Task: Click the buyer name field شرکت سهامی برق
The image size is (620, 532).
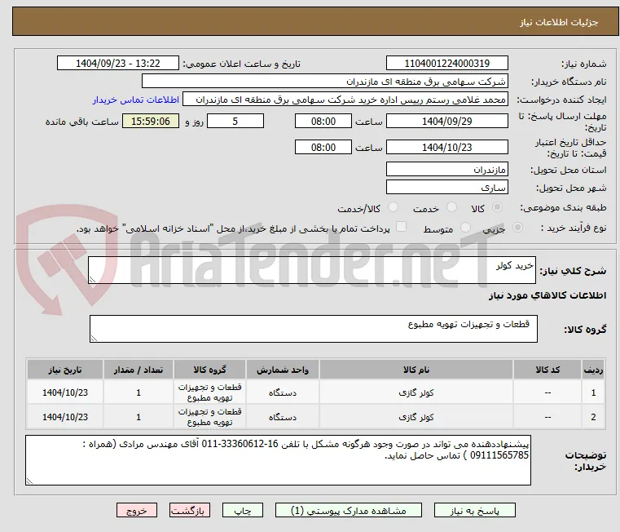Action: pos(324,82)
